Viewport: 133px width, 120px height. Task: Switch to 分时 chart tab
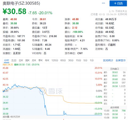click(6, 60)
